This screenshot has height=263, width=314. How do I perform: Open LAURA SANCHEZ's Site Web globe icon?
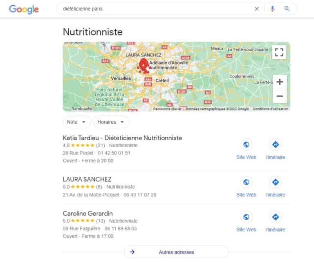pyautogui.click(x=246, y=182)
